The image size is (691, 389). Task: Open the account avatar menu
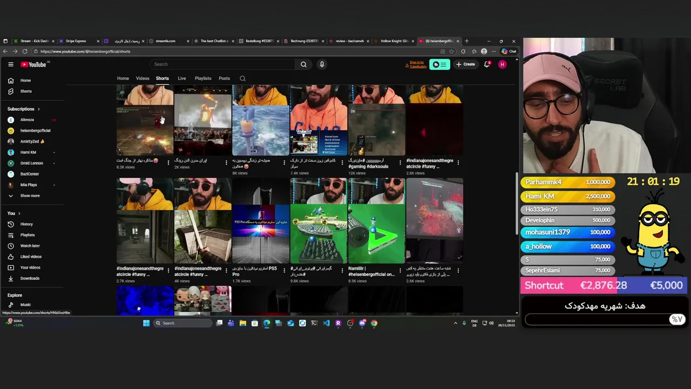(x=502, y=64)
